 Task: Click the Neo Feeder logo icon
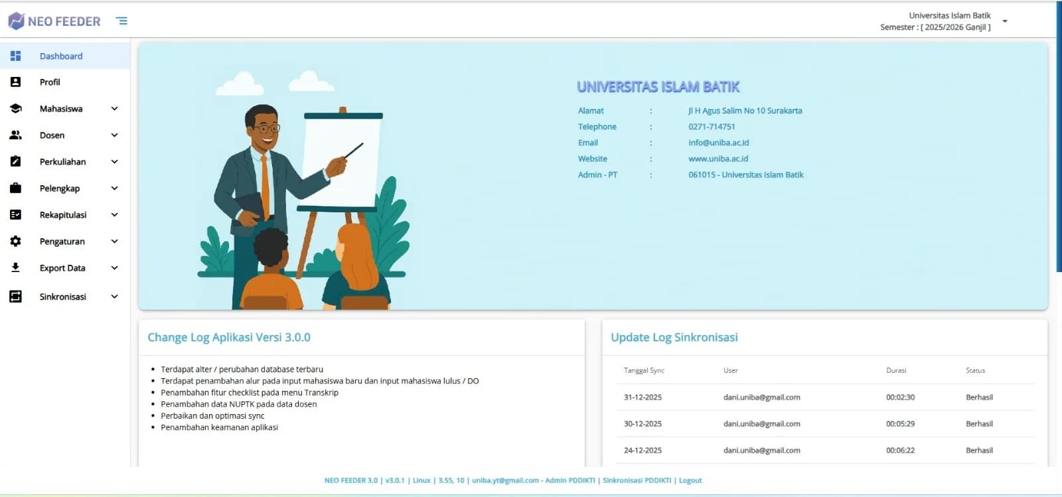point(16,21)
